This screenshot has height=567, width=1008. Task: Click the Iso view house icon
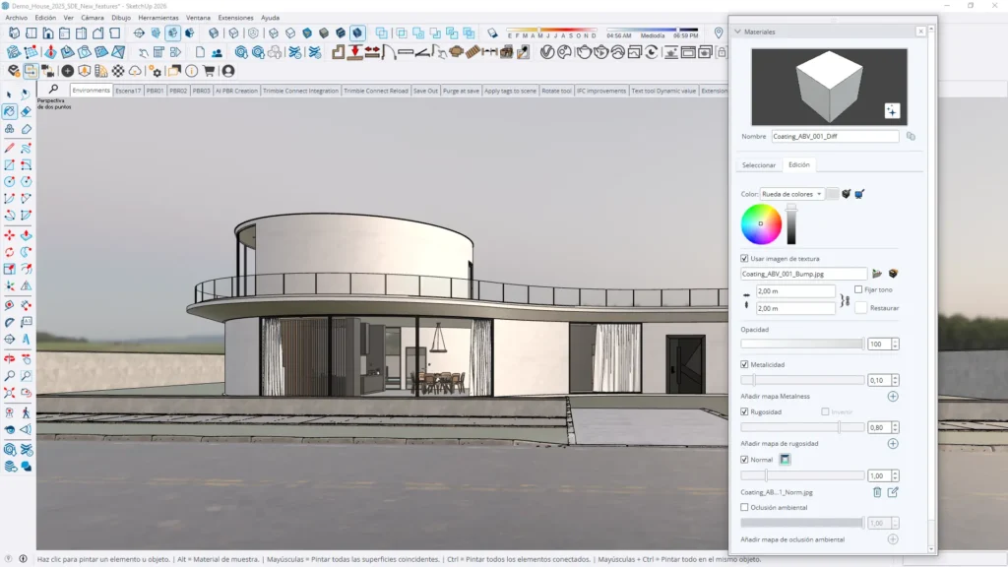tap(14, 32)
